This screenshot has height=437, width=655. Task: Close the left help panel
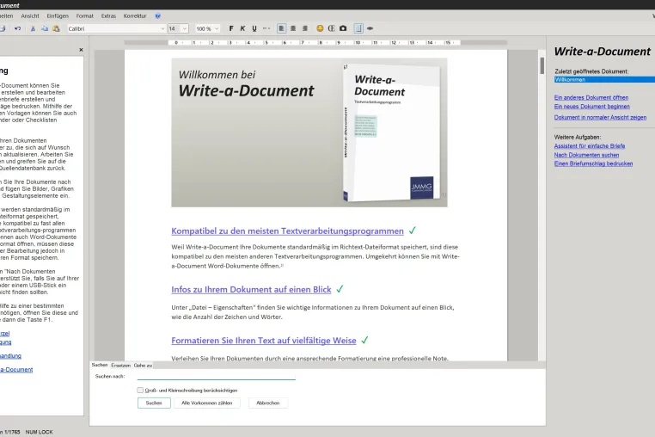click(81, 50)
